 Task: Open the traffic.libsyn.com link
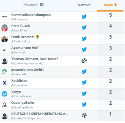click(x=27, y=118)
